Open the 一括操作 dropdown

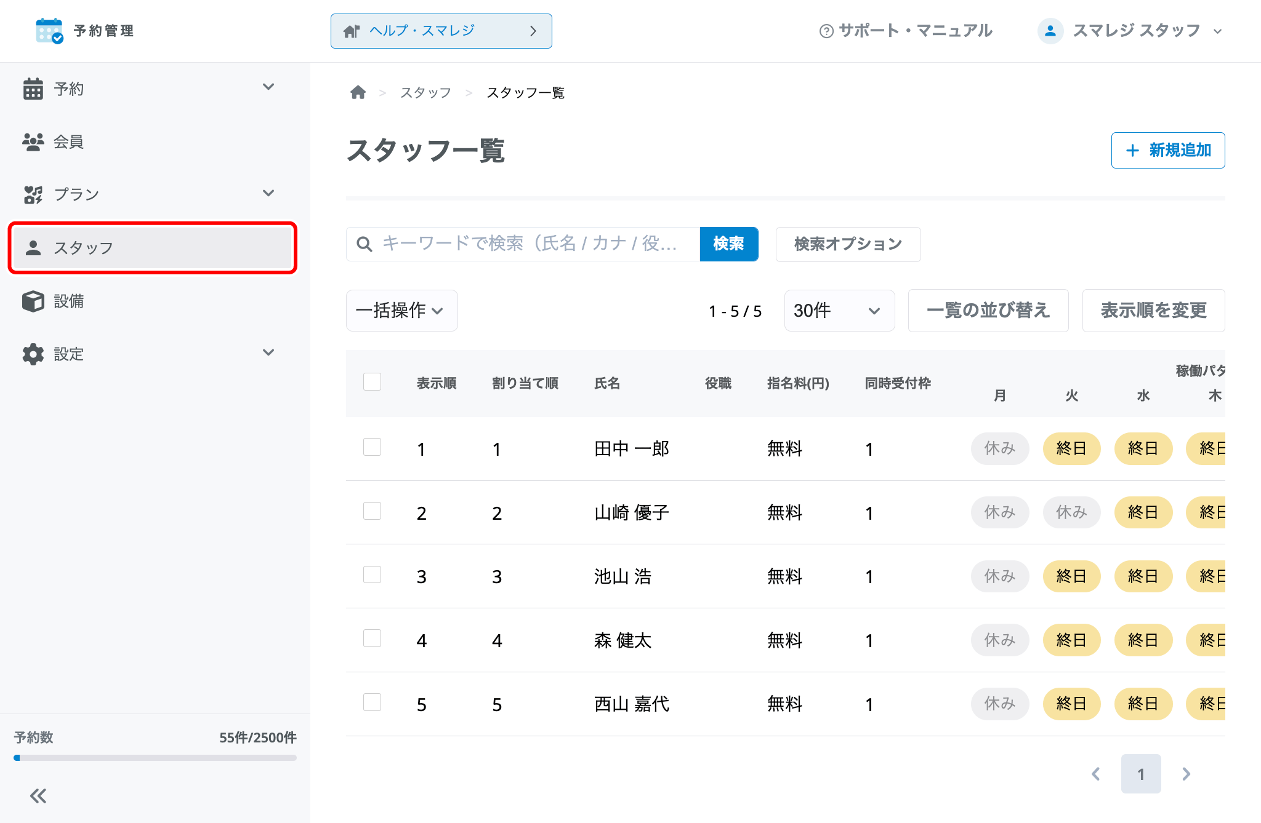point(402,311)
